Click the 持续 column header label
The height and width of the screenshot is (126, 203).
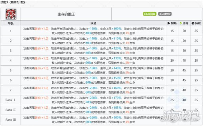coord(198,23)
